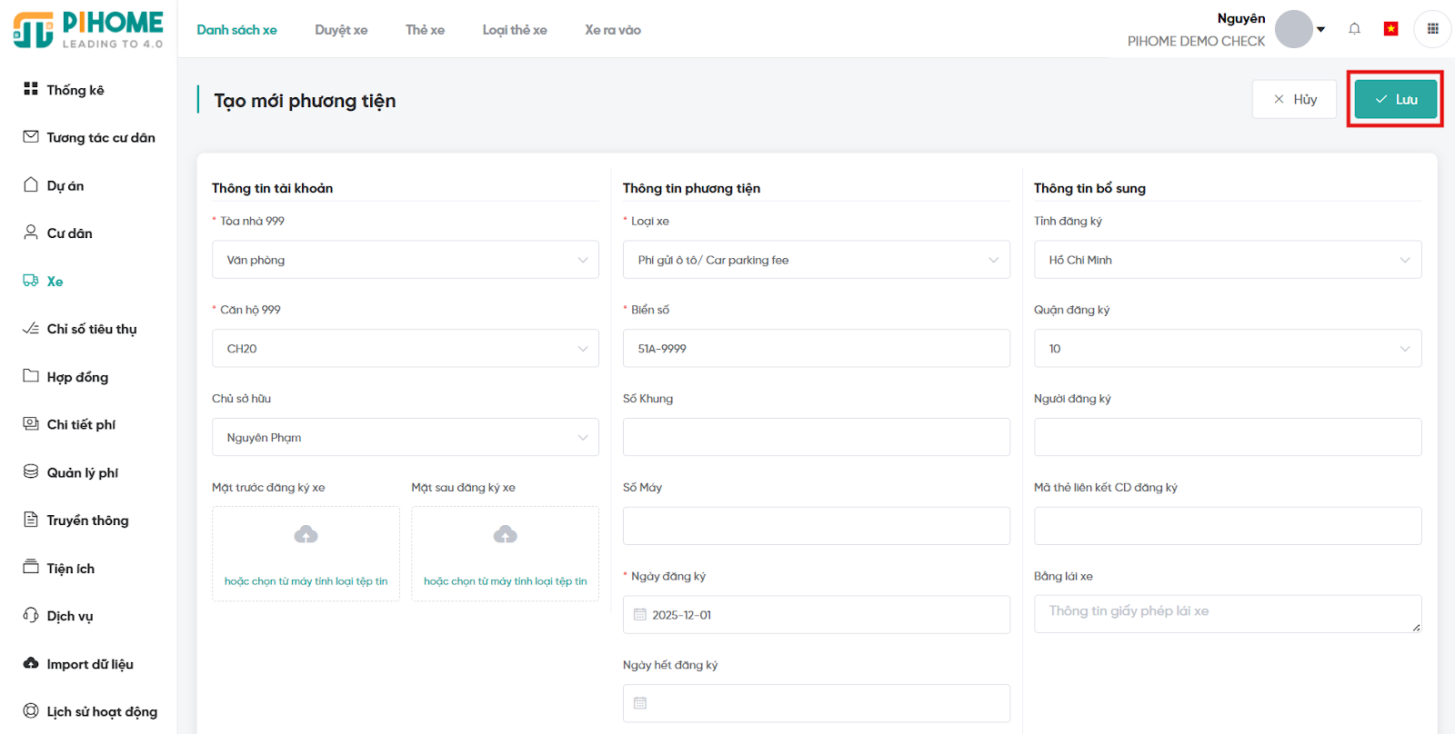Click the back registration upload cloud icon
The width and height of the screenshot is (1455, 734).
(505, 534)
